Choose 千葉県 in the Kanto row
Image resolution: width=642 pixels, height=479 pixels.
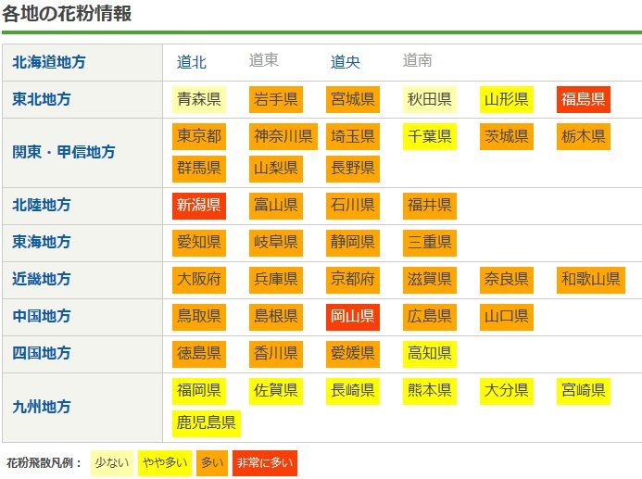(429, 137)
